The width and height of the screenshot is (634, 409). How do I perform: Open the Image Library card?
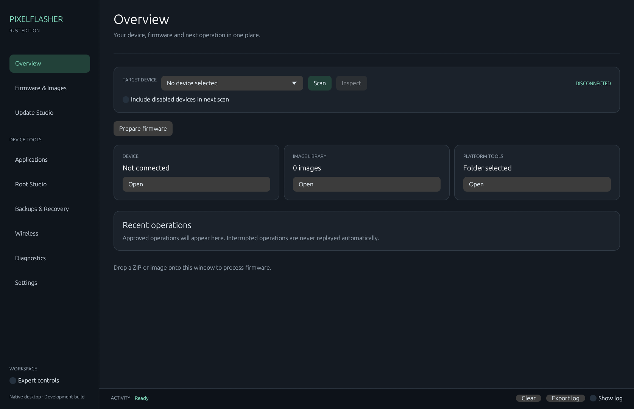(367, 184)
